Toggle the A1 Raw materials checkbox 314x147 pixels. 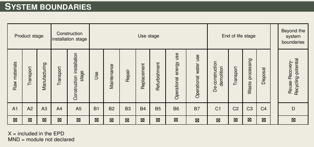click(15, 120)
